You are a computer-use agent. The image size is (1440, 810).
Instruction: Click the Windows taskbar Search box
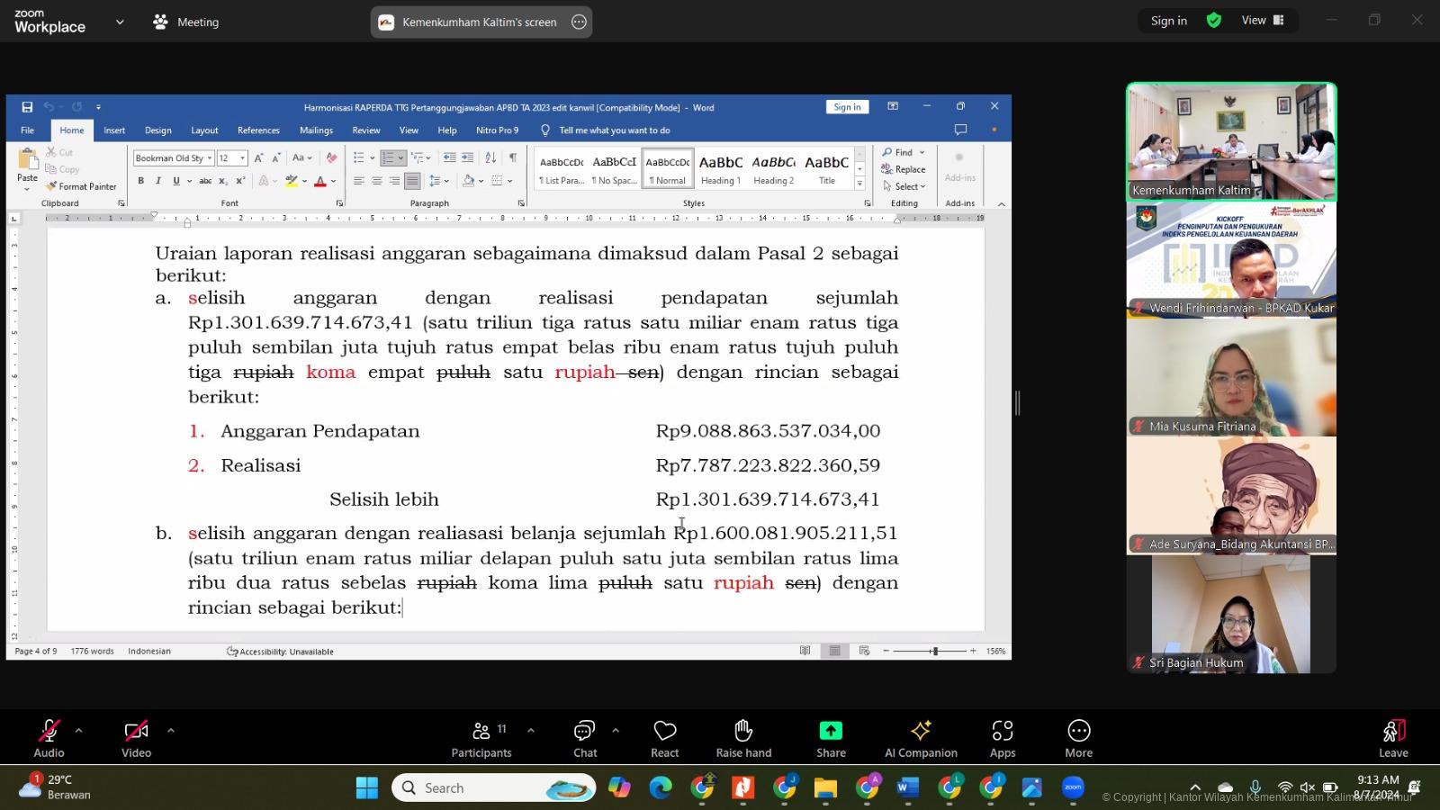493,787
